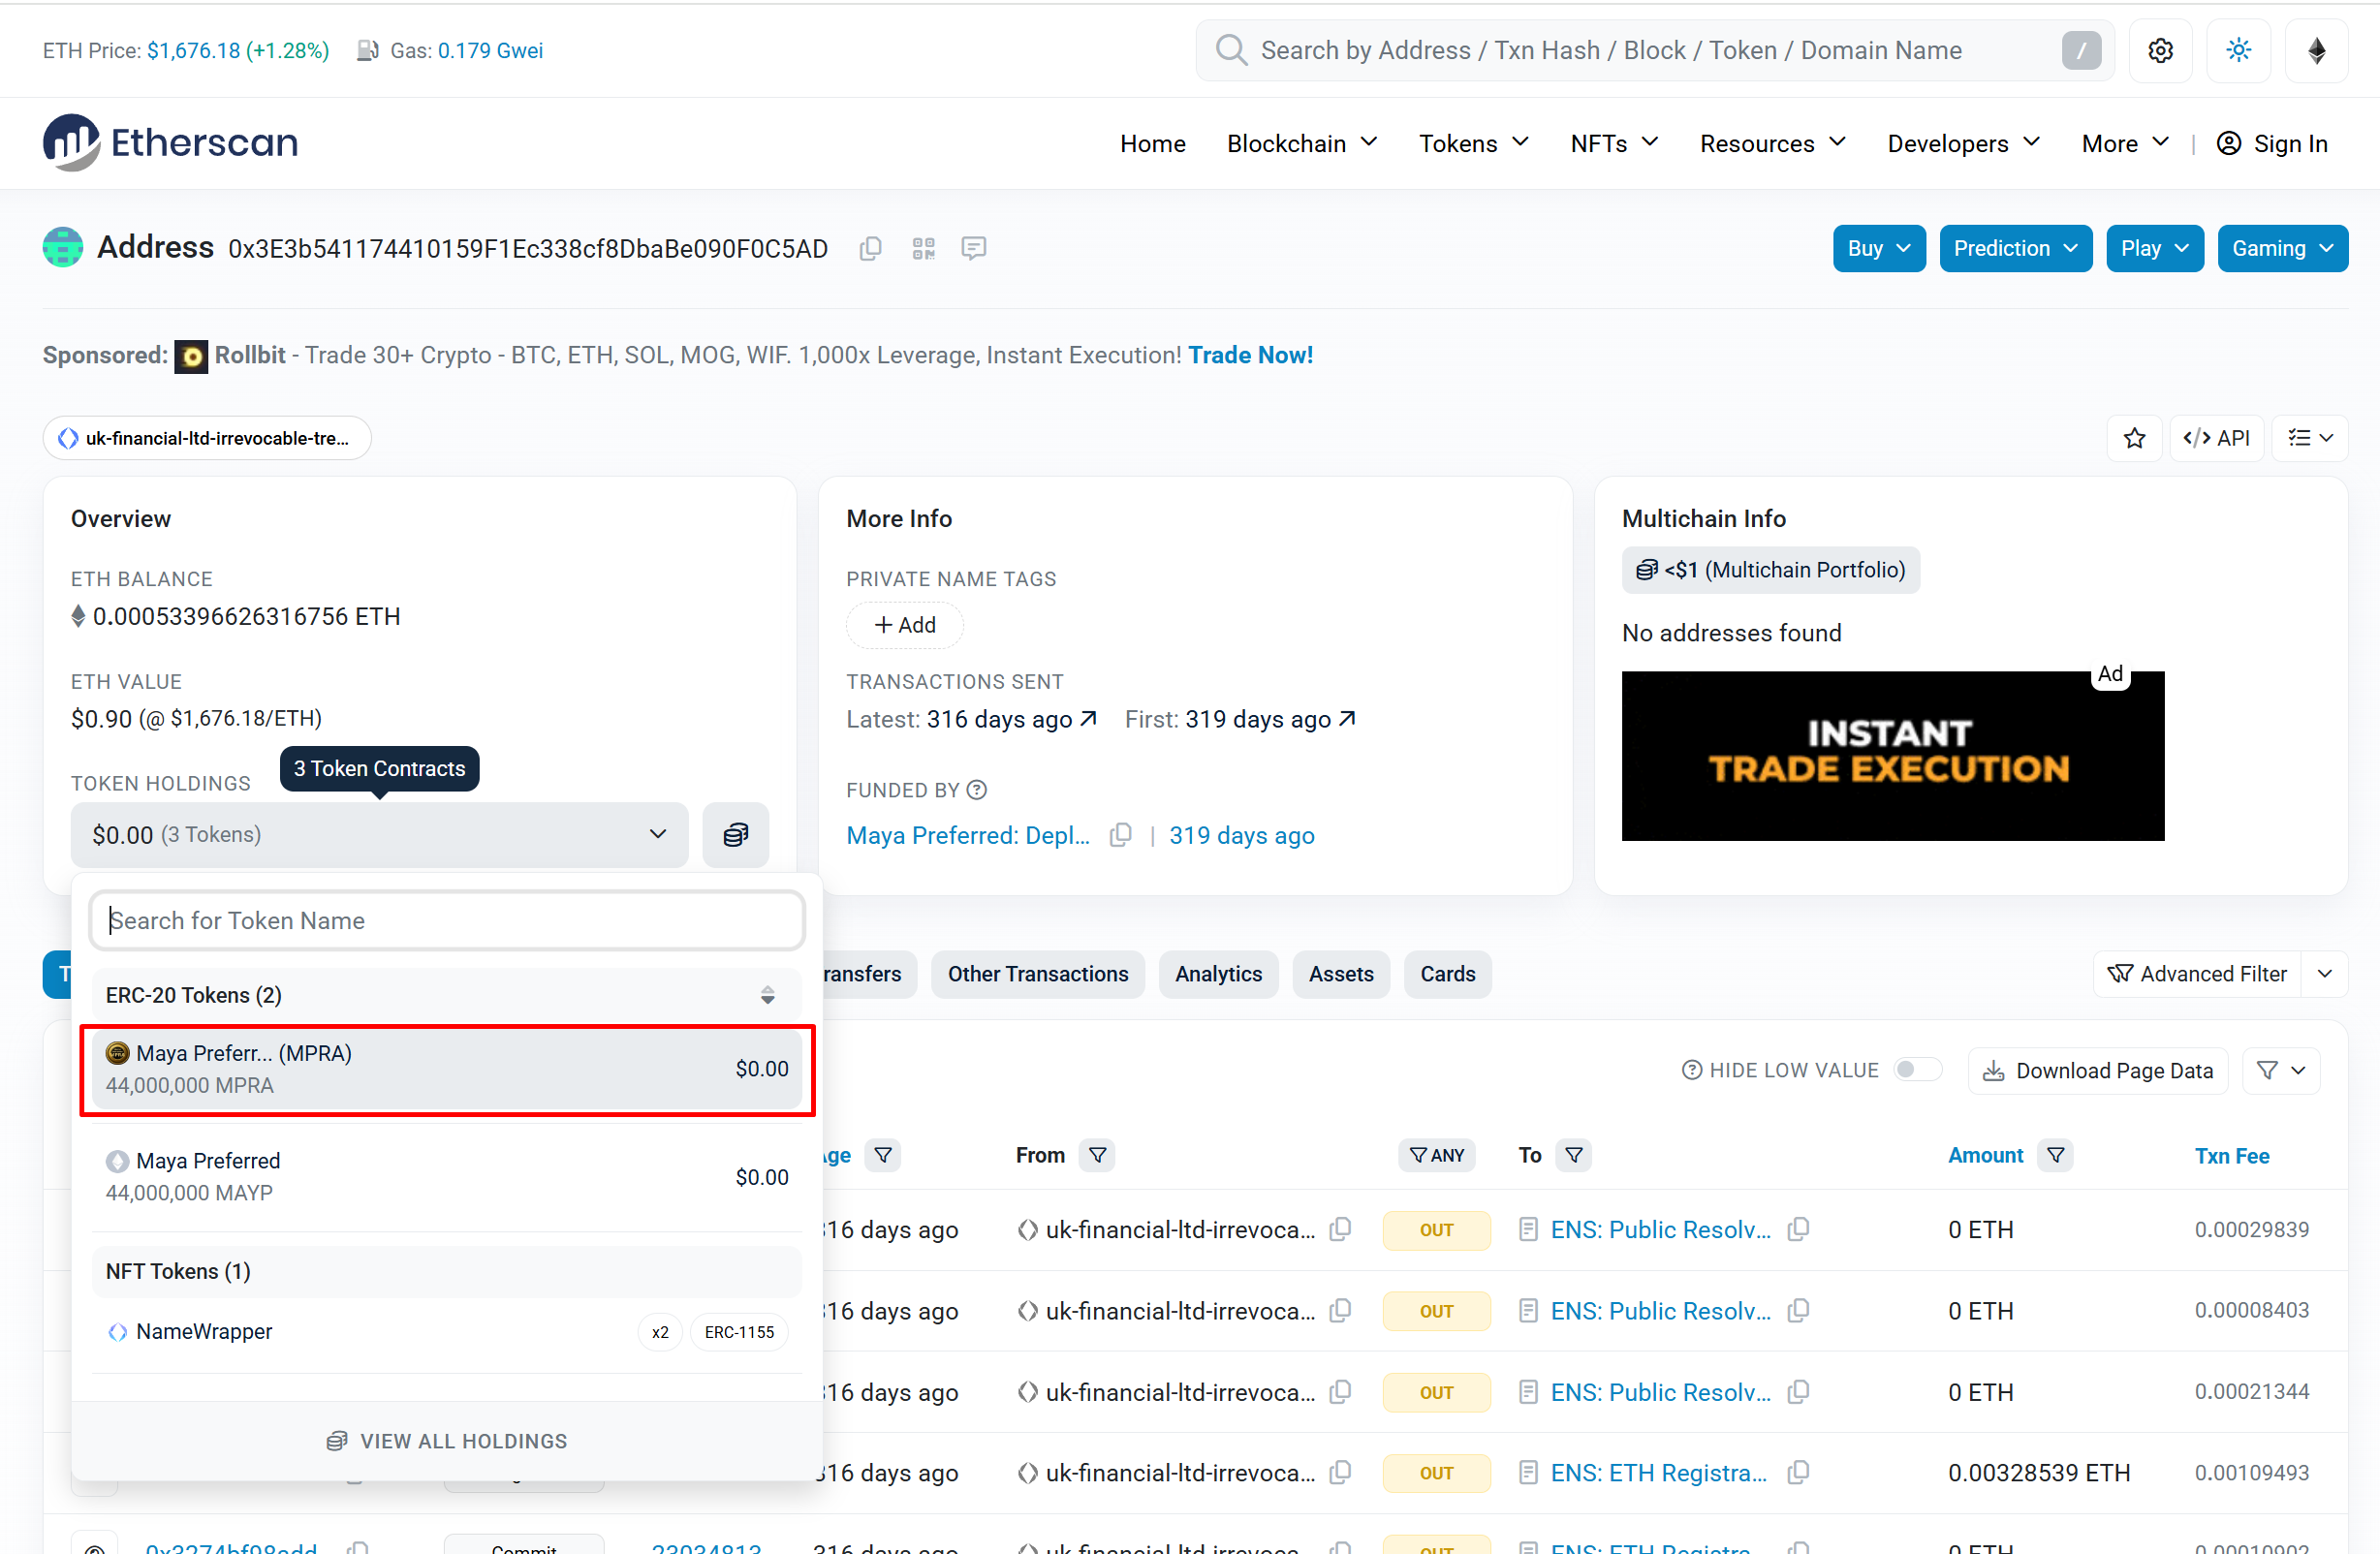2380x1554 pixels.
Task: Go to Home page
Action: (x=1152, y=143)
